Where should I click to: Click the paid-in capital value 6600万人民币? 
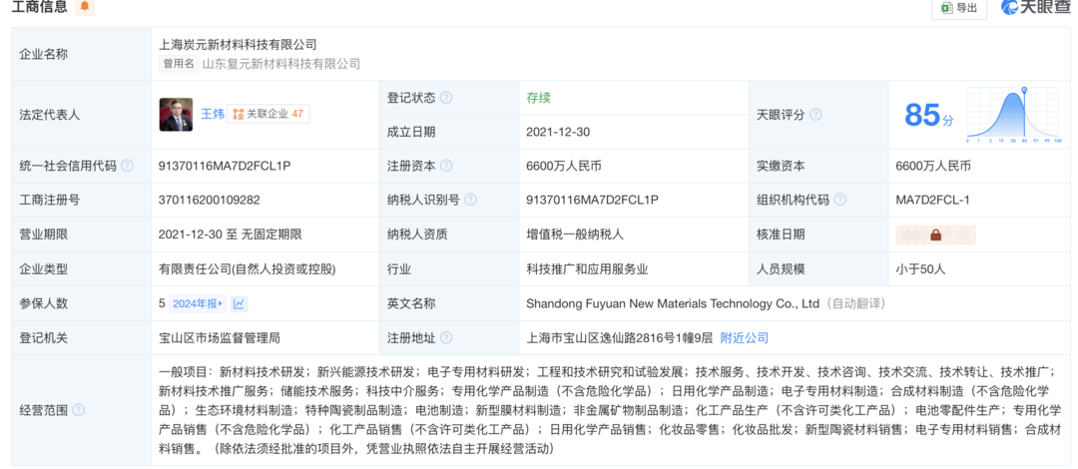coord(933,166)
